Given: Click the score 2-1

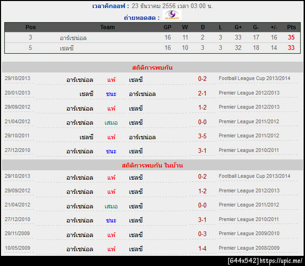Looking at the screenshot, I should click(x=202, y=93).
